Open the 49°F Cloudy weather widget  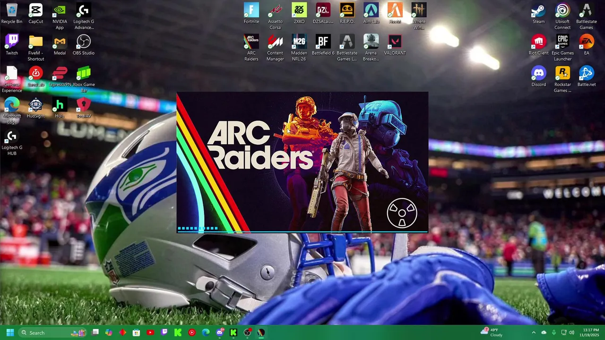(x=492, y=332)
